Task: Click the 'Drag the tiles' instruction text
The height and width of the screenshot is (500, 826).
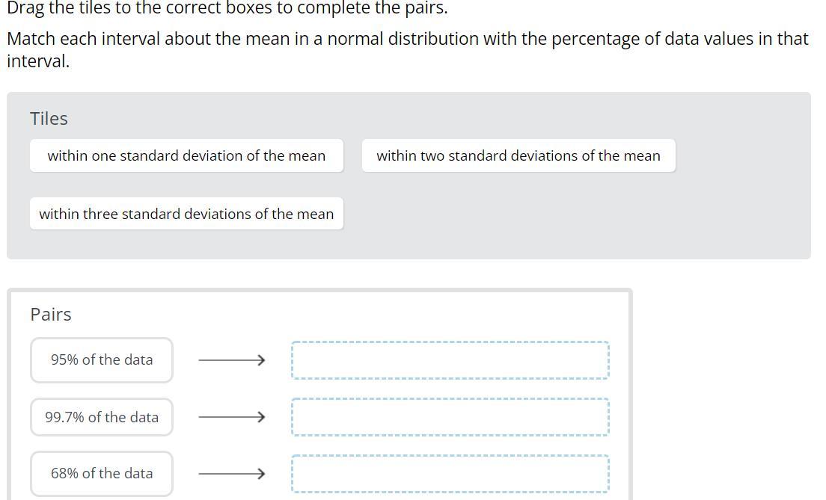Action: coord(227,8)
